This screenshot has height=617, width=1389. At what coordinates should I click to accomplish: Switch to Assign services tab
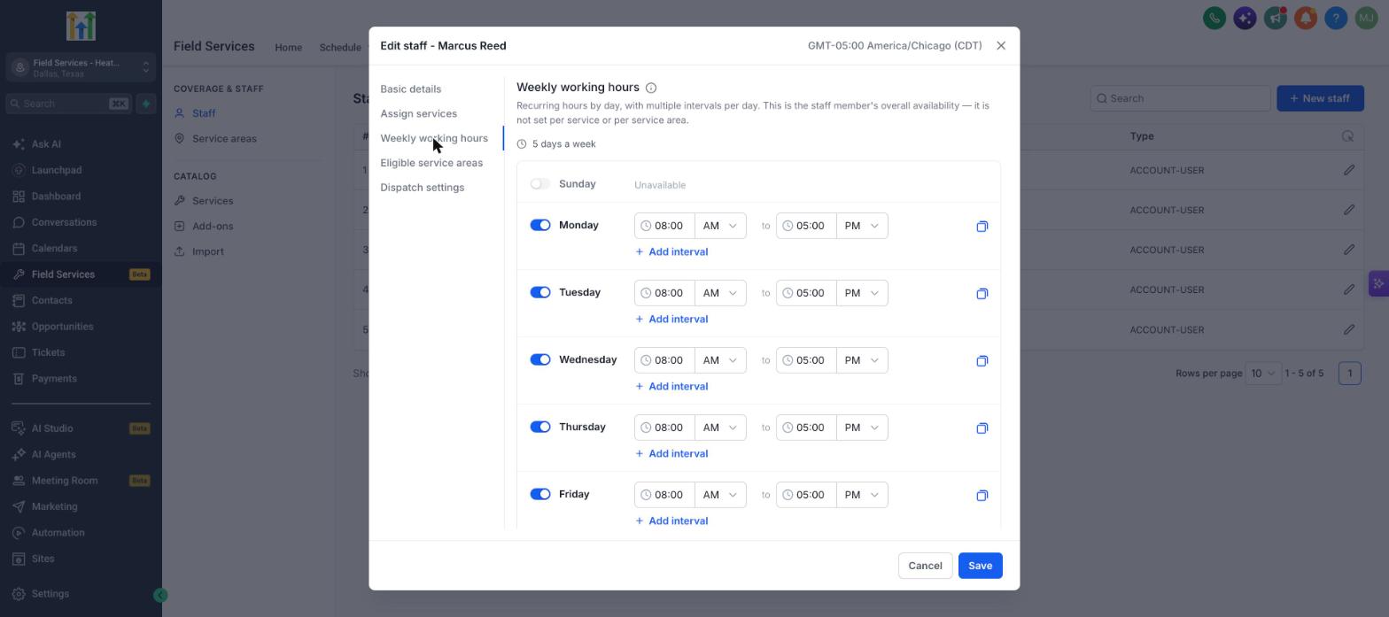click(419, 114)
